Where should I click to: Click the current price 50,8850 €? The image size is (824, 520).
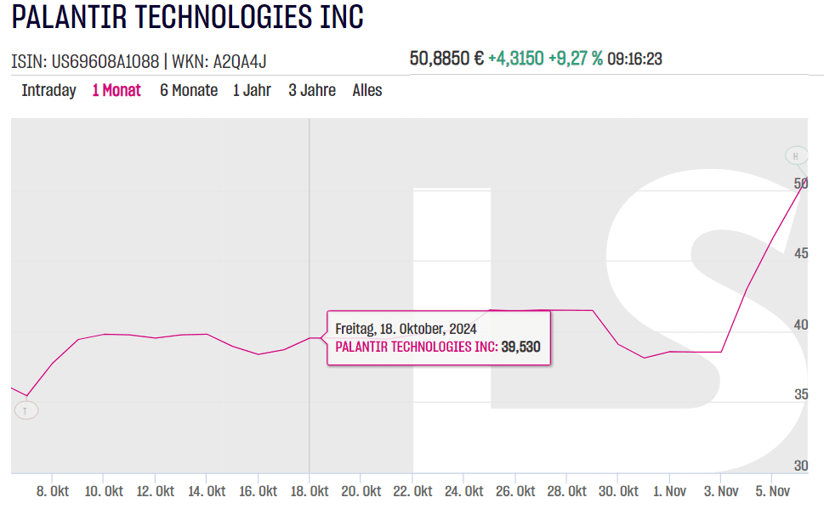446,59
